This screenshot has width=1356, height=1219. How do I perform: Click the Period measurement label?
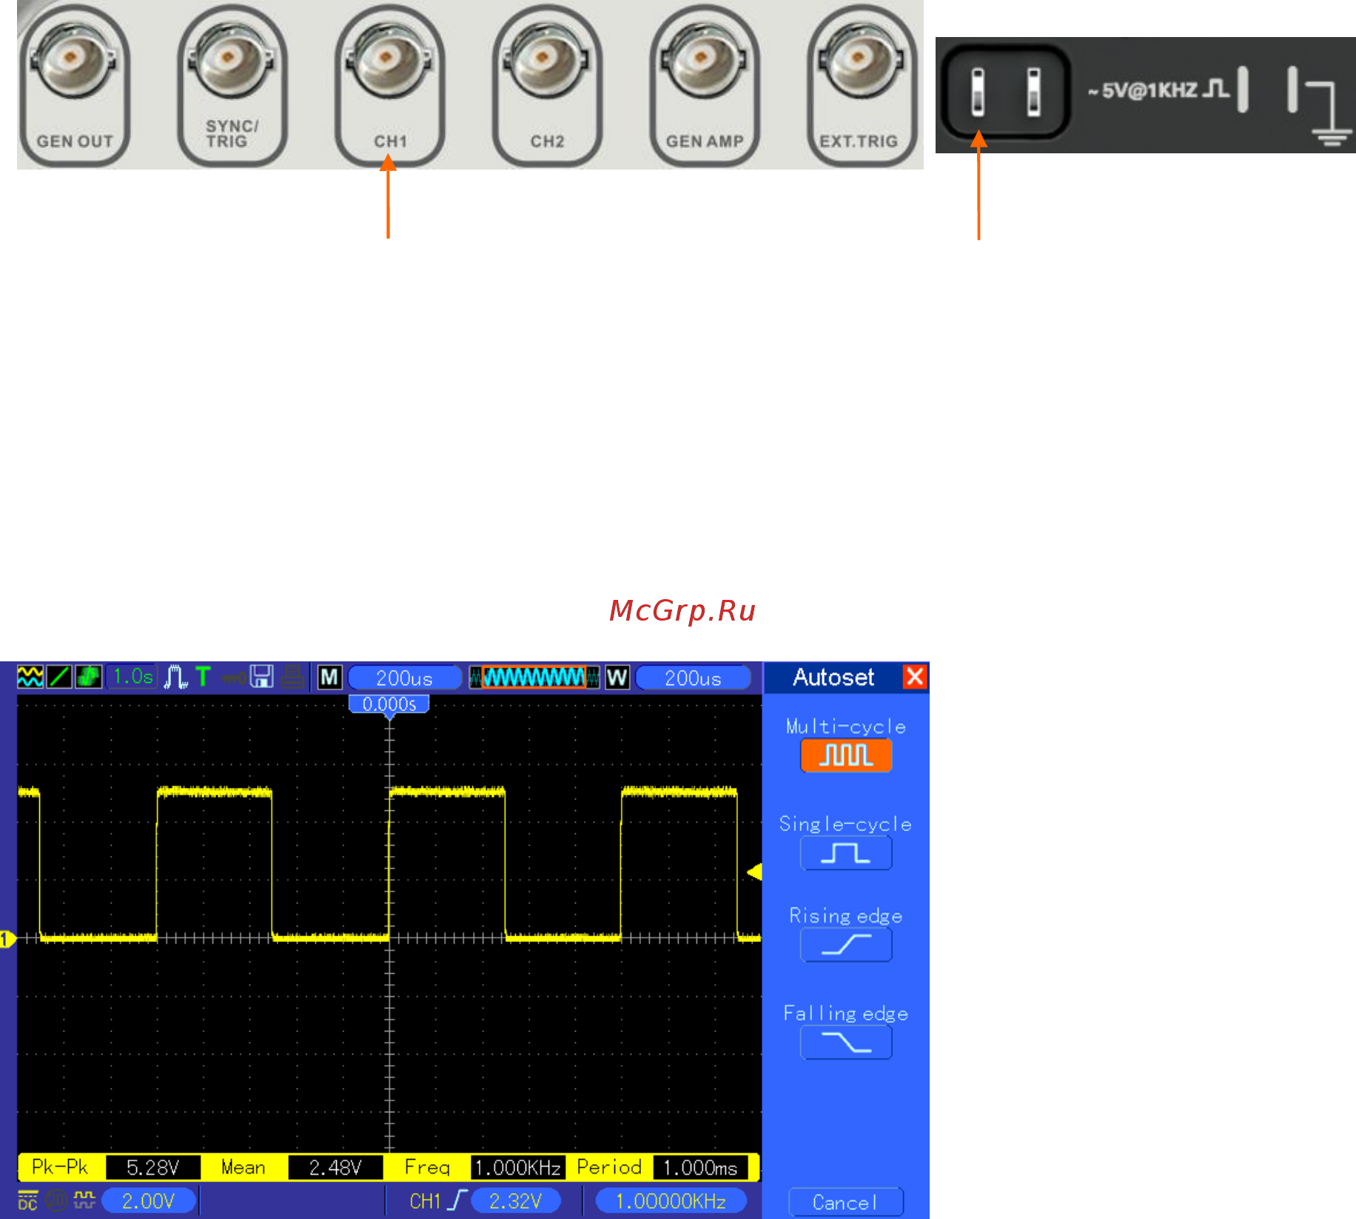click(609, 1167)
